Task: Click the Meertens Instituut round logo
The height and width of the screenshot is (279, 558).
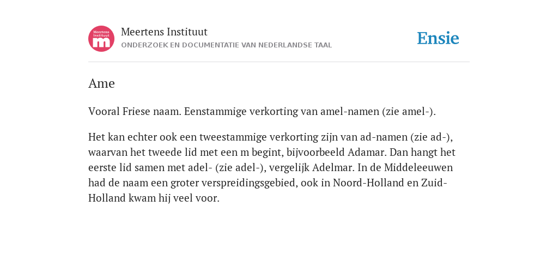Action: click(x=101, y=39)
